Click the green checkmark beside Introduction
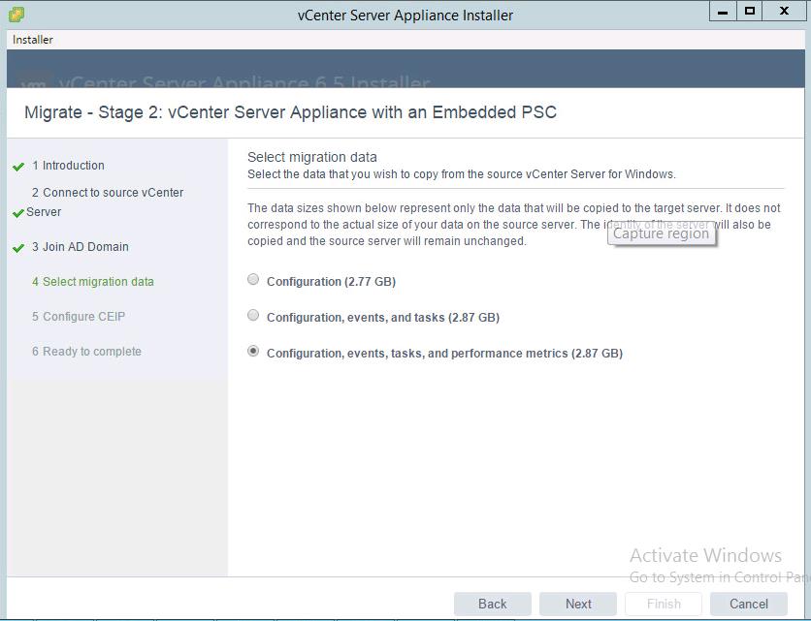 18,167
